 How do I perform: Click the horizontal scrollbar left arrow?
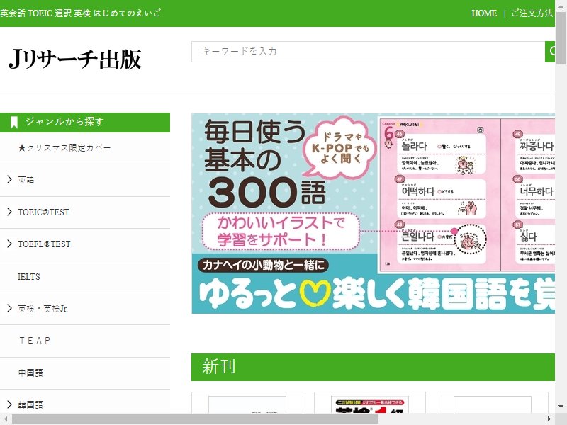[x=6, y=419]
